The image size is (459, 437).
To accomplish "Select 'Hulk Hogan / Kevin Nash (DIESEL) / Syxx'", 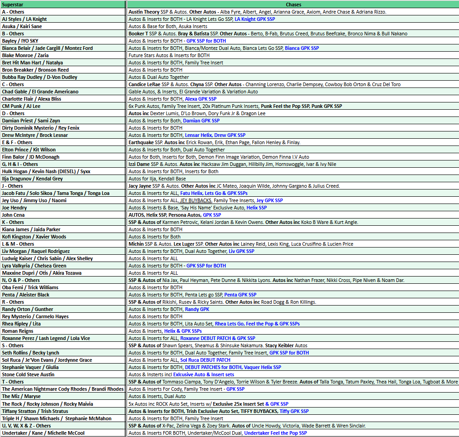I will coord(63,171).
